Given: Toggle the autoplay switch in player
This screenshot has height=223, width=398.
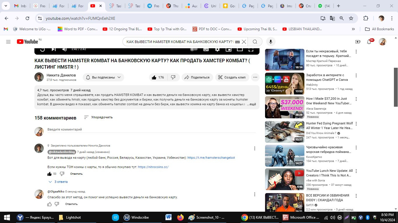Looking at the screenshot, I should coord(194,49).
